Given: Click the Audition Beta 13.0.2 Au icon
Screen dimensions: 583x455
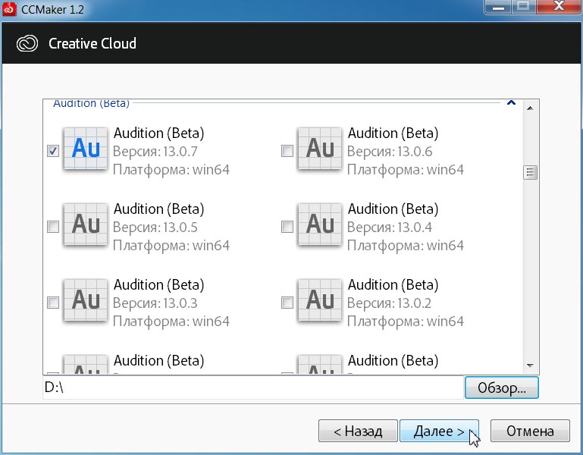Looking at the screenshot, I should [x=320, y=300].
